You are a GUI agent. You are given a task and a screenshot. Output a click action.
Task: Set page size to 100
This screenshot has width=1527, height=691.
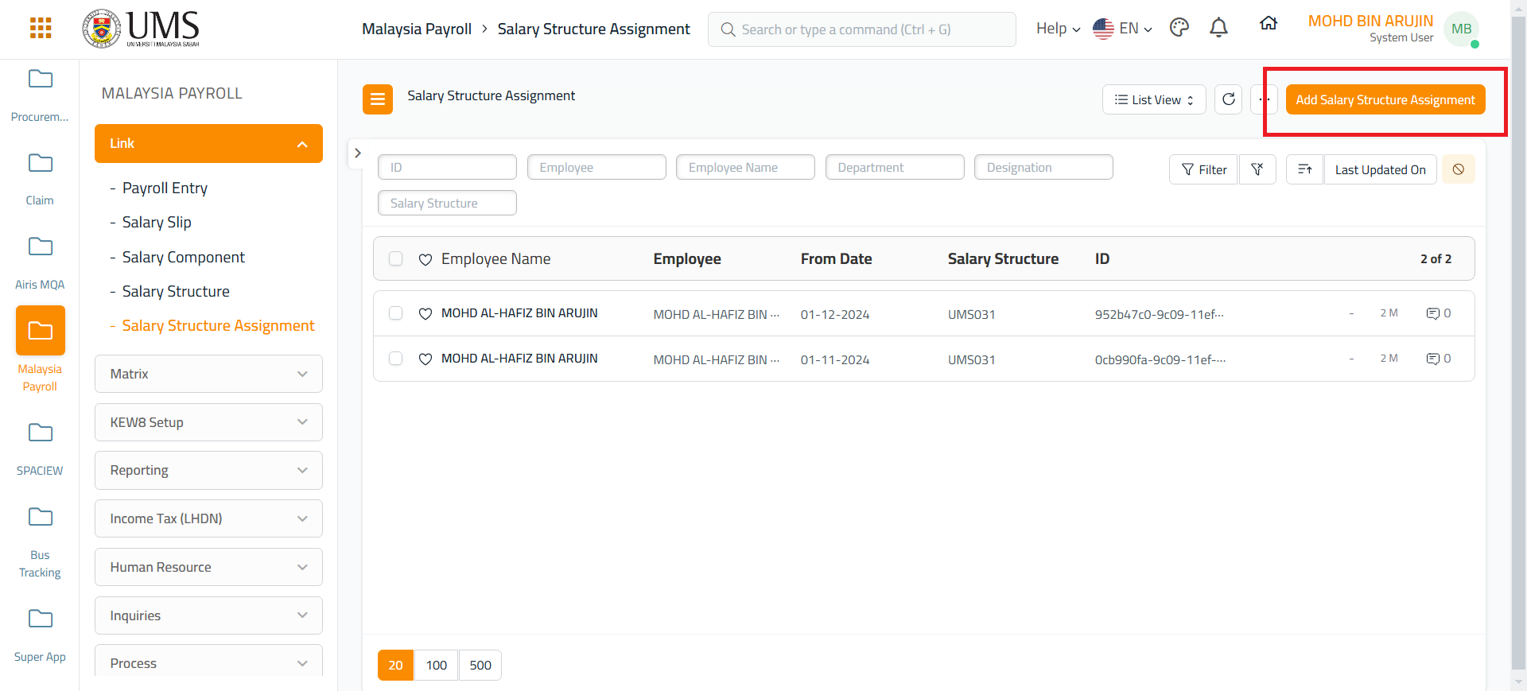[436, 665]
